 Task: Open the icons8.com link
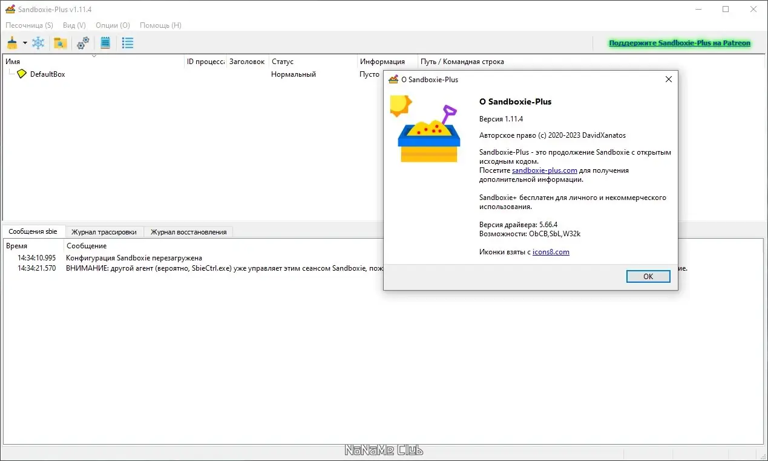(x=551, y=252)
